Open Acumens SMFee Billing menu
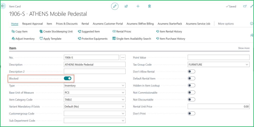254x127 pixels. [140, 24]
